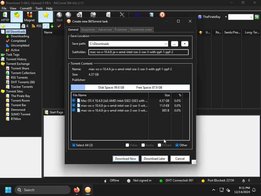
Task: Click the Magnet toolbar icon
Action: pyautogui.click(x=29, y=17)
